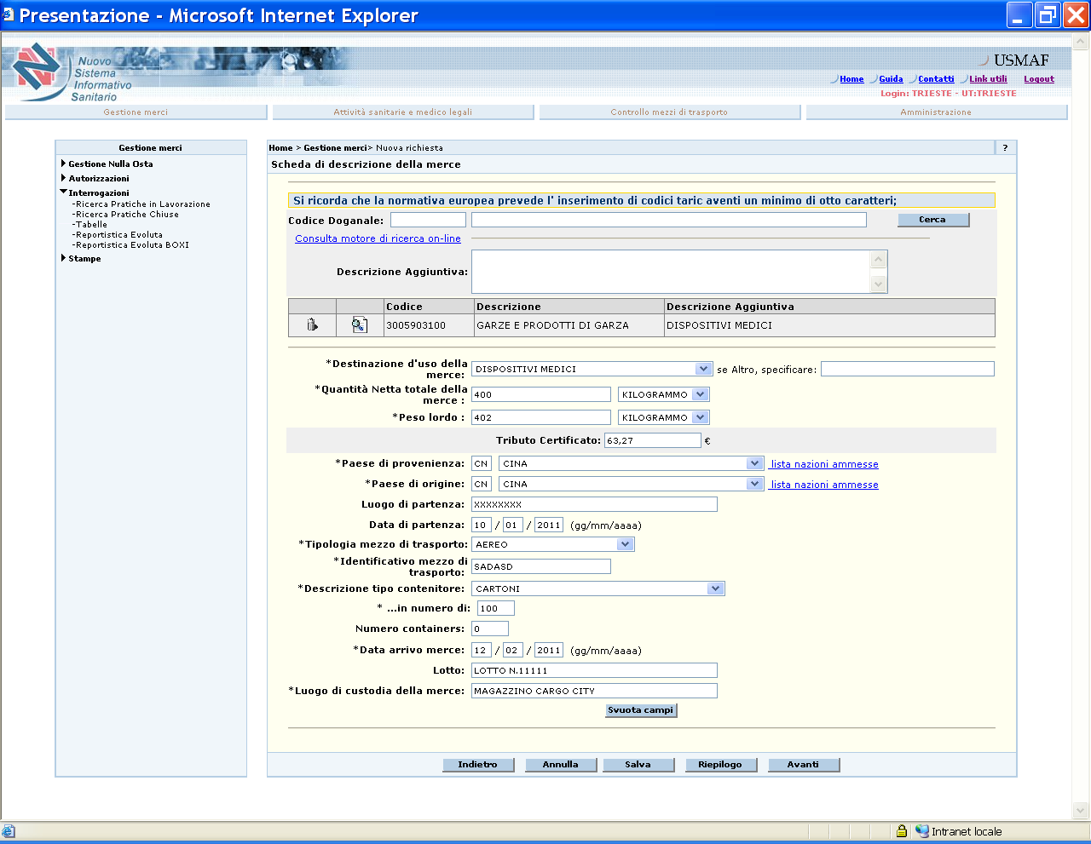Select Ricerca Pratiche in Lavorazione
Screen dimensions: 1091x844
tap(141, 204)
